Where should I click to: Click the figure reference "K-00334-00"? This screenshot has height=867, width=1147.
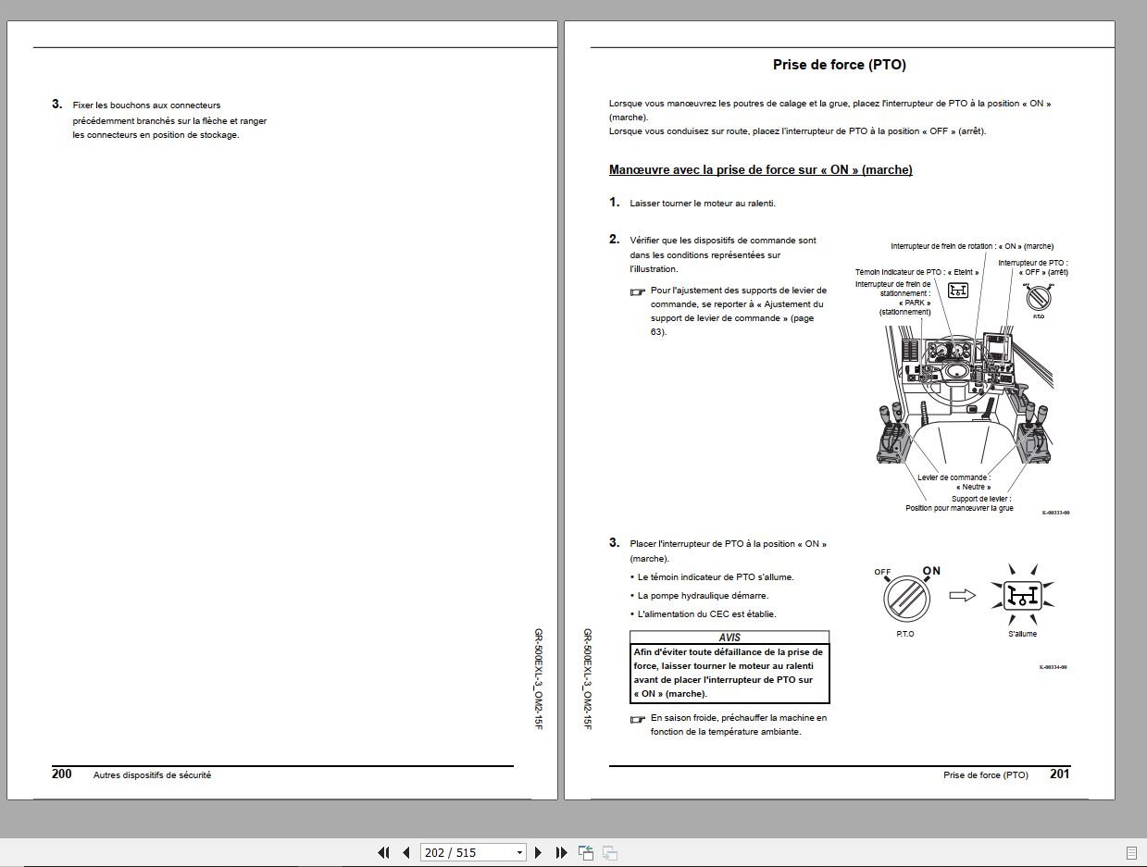click(1053, 667)
